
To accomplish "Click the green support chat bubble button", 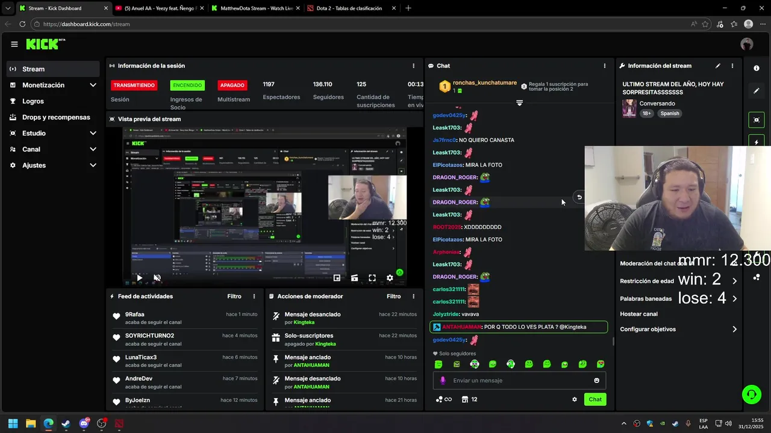I will tap(751, 395).
